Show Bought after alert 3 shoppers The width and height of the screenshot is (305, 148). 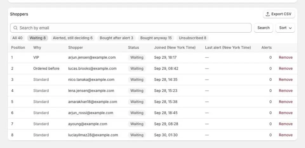pyautogui.click(x=116, y=38)
